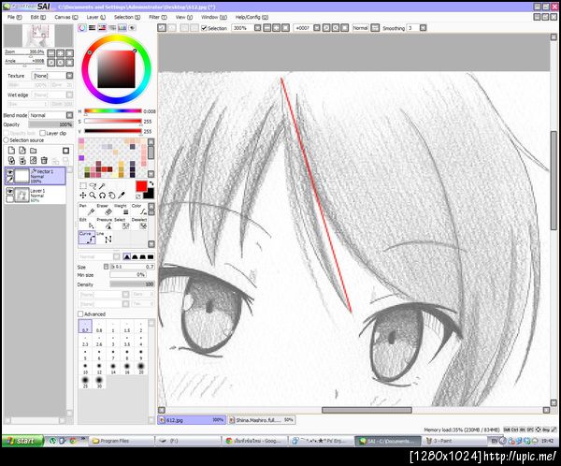Select the Pen vector tool
Image resolution: width=561 pixels, height=466 pixels.
(87, 211)
